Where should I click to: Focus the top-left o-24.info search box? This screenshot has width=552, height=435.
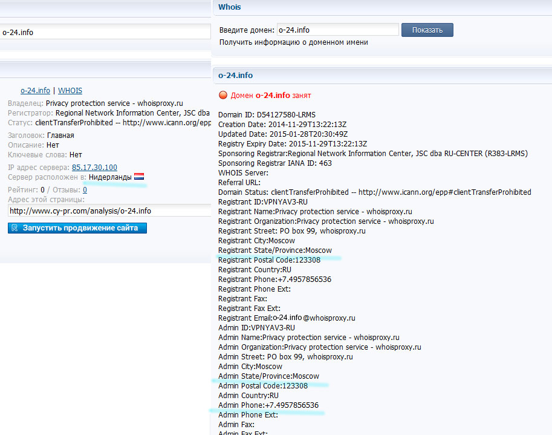103,32
